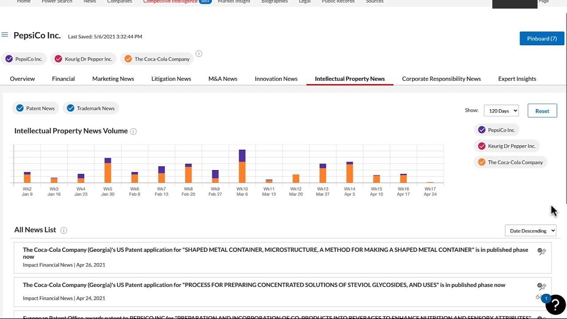Click the Wk12 Mar 20 chart bar
Image resolution: width=567 pixels, height=319 pixels.
296,179
